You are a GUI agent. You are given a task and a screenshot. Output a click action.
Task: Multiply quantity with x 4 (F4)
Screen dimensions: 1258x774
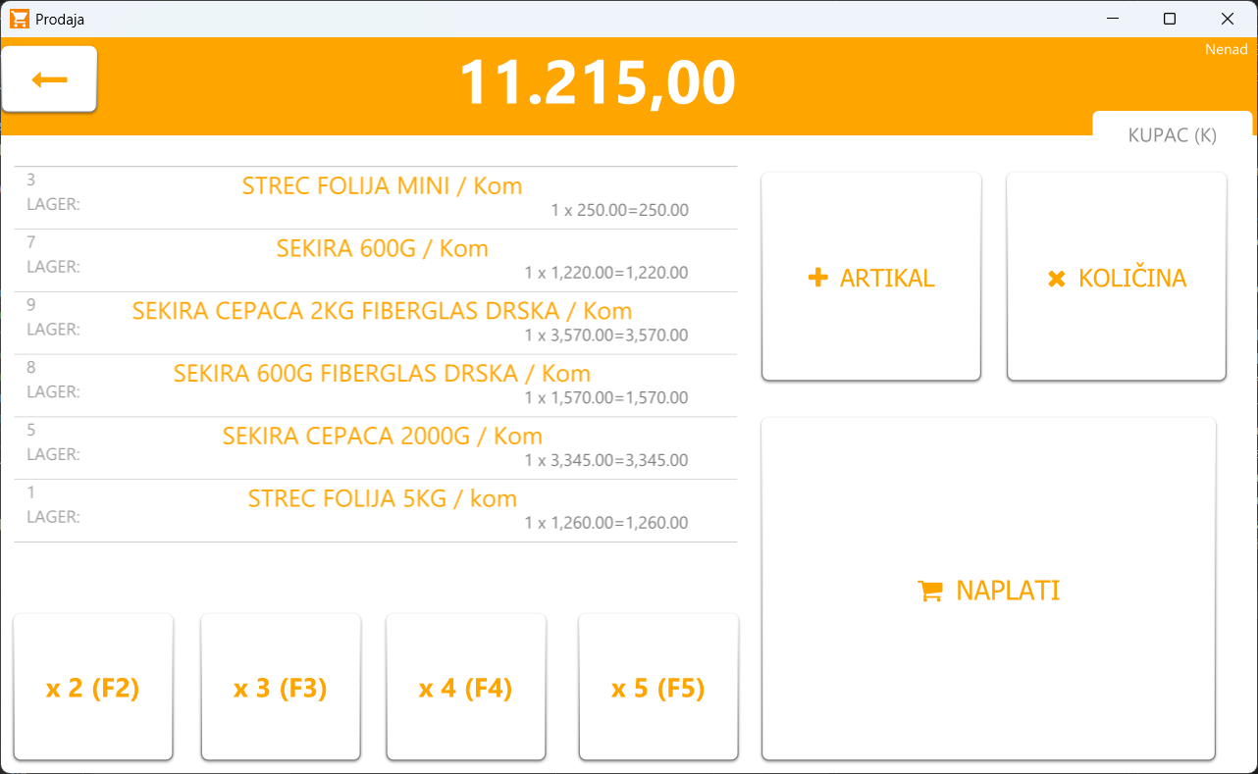[x=465, y=688]
